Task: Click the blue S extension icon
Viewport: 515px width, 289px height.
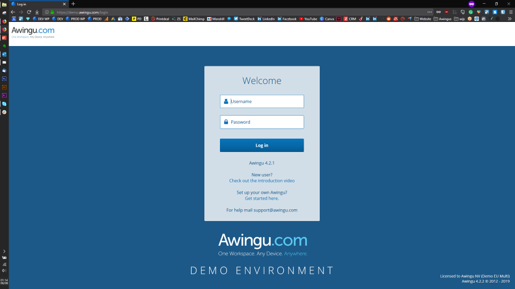Action: coord(495,12)
